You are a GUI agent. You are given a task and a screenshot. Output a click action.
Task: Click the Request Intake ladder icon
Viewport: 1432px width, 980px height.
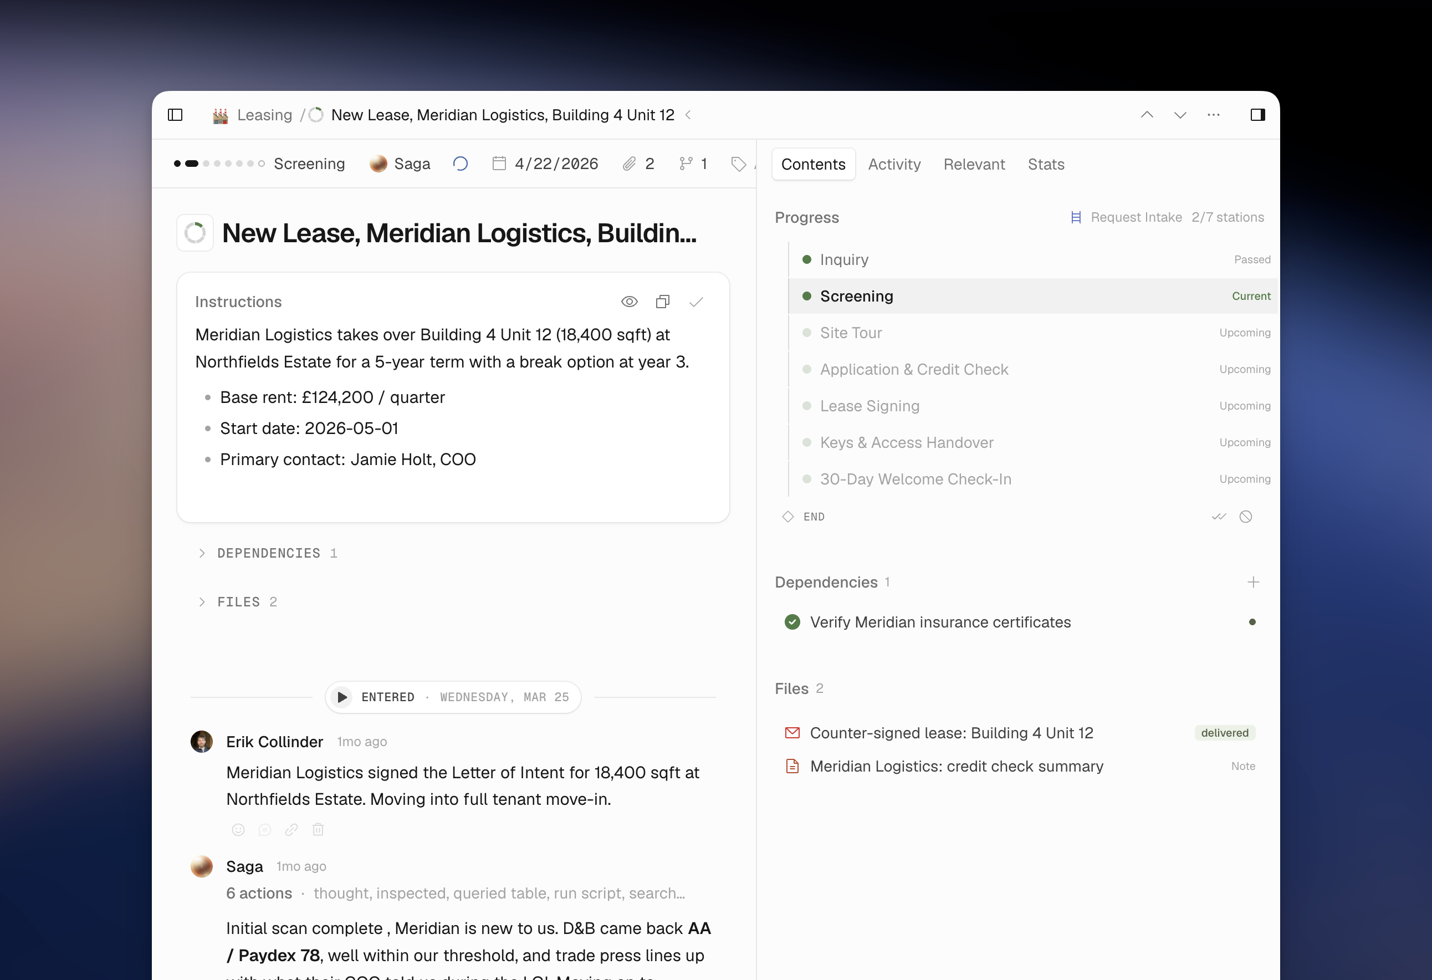(1076, 217)
